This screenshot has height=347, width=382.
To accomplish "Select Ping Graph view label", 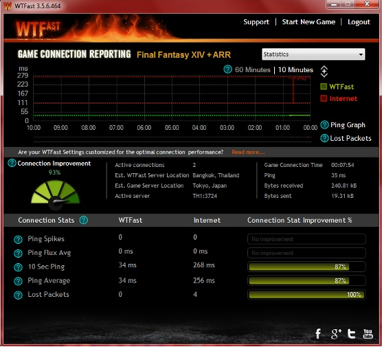I will click(x=348, y=125).
